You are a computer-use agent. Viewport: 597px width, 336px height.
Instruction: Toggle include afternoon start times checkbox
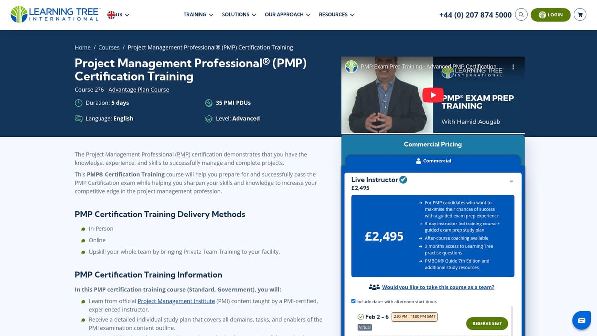tap(353, 301)
